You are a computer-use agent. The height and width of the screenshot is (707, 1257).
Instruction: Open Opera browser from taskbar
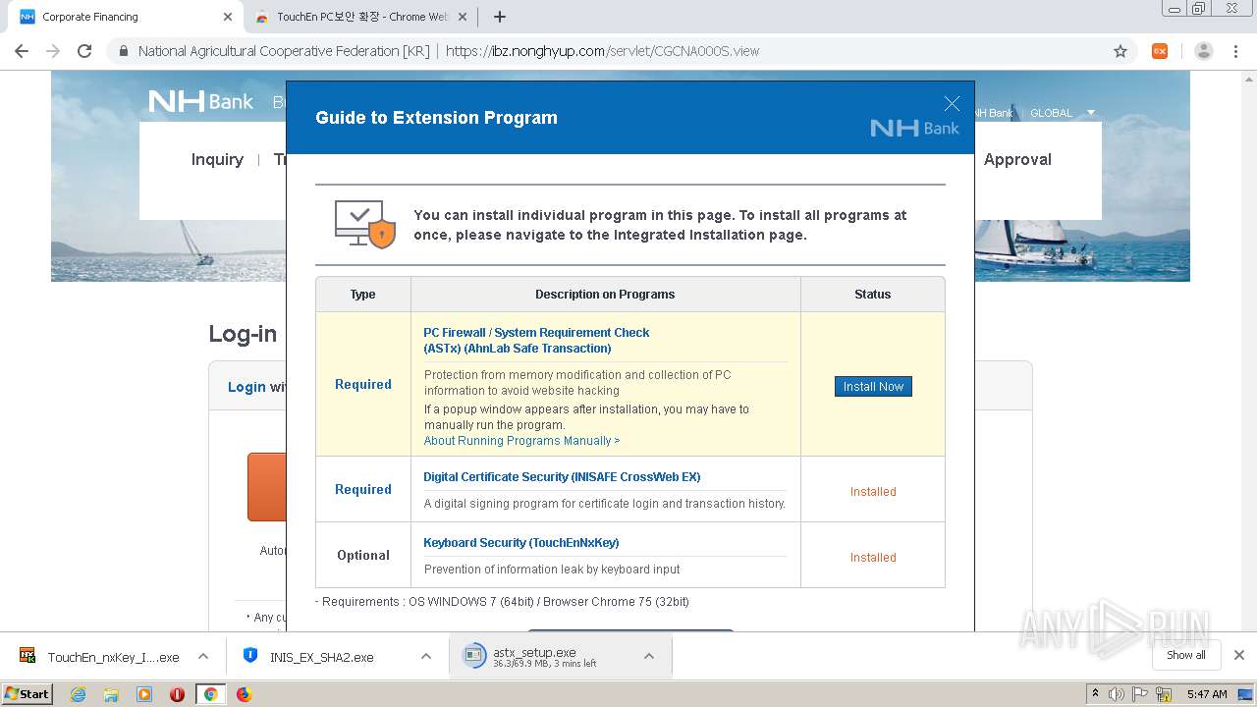pyautogui.click(x=178, y=694)
